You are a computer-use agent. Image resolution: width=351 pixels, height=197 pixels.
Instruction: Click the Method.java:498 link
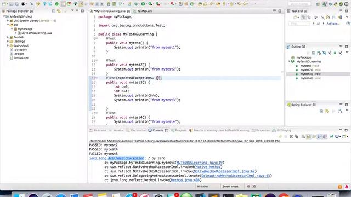(185, 180)
